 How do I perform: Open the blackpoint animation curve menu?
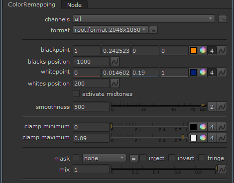tap(222, 50)
